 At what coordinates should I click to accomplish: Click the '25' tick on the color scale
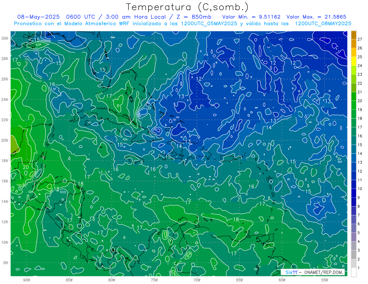pyautogui.click(x=360, y=57)
